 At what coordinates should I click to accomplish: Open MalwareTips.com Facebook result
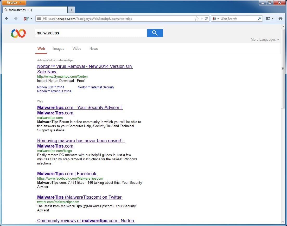point(67,174)
